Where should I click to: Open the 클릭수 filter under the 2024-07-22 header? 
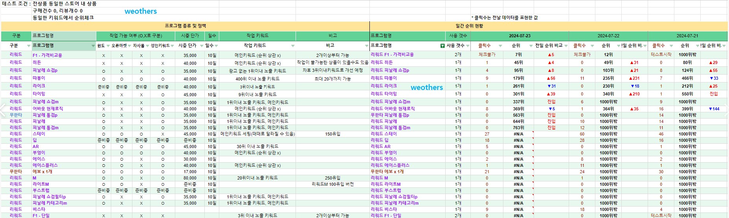point(592,46)
